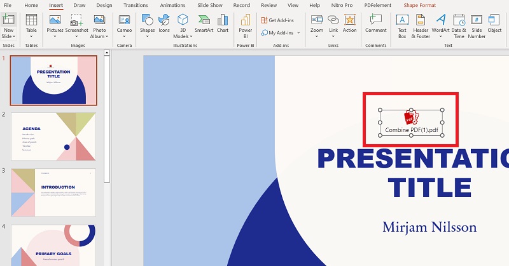Open 3D Models insert option
Screen dimensions: 509x266
coord(183,27)
